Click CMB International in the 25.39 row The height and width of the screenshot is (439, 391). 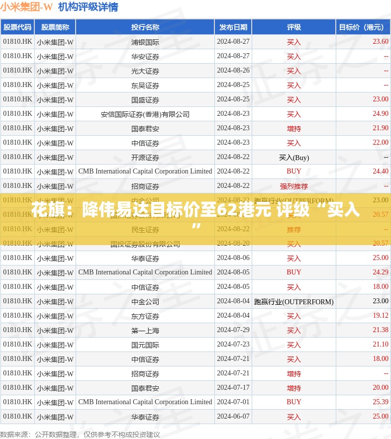pos(145,402)
